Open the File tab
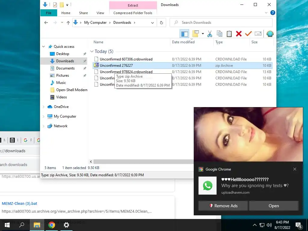The width and height of the screenshot is (308, 231). [49, 13]
